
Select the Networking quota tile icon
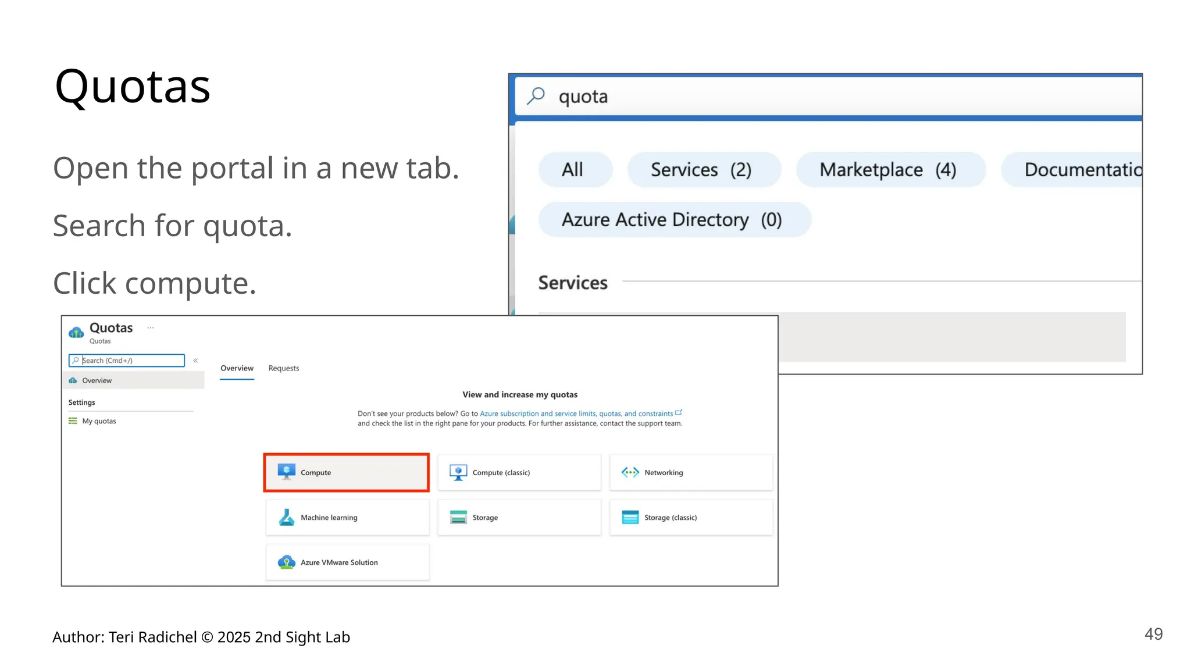pos(630,472)
